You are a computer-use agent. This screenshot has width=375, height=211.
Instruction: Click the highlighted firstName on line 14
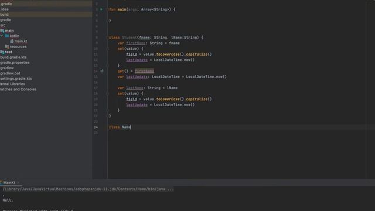(145, 71)
